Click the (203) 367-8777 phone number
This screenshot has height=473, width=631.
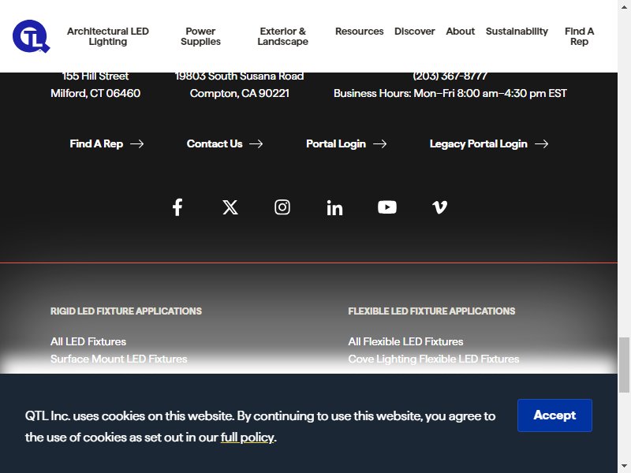click(450, 76)
